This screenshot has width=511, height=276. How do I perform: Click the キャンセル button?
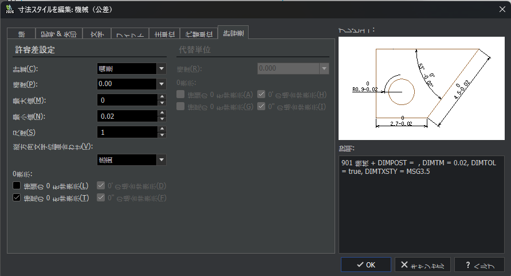coord(422,265)
